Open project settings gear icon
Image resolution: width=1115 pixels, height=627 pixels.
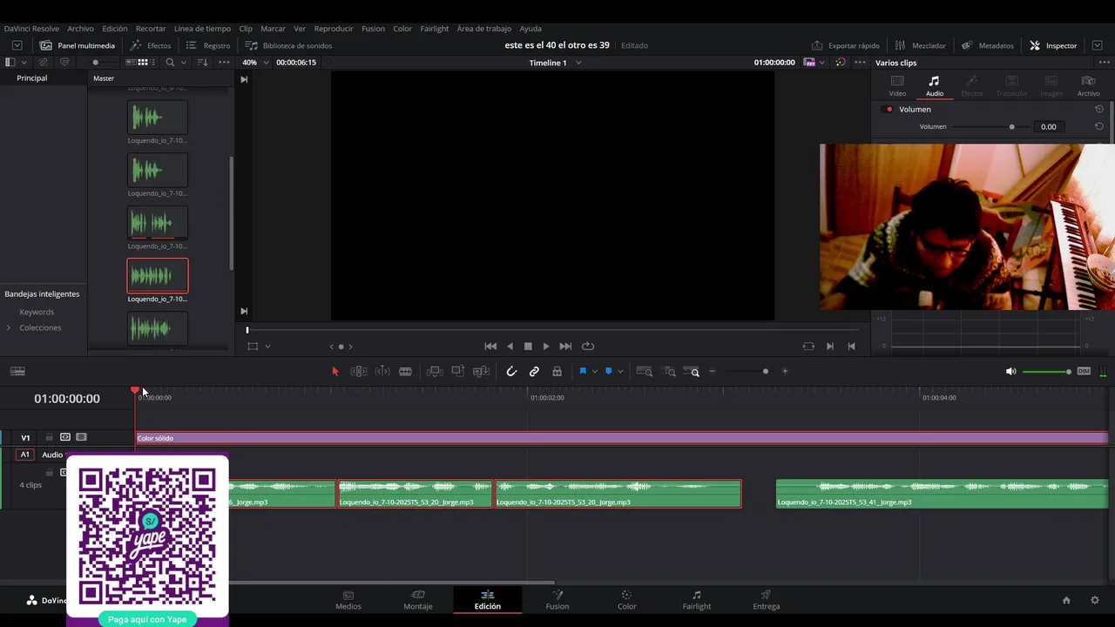[1095, 600]
